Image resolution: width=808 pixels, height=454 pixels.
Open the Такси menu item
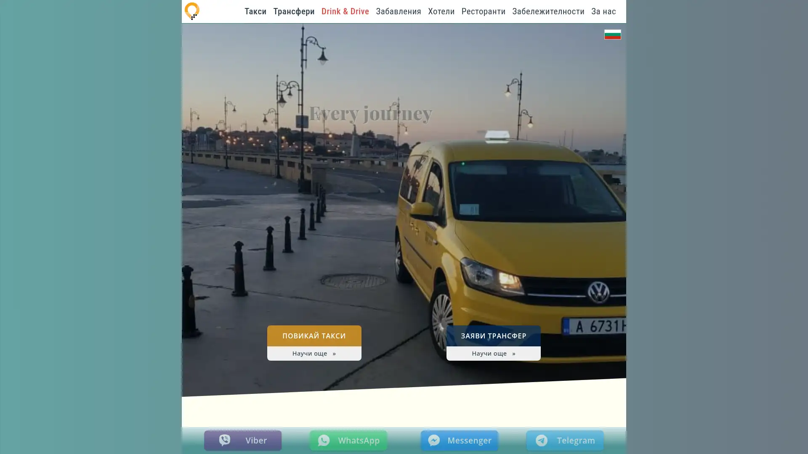255,11
